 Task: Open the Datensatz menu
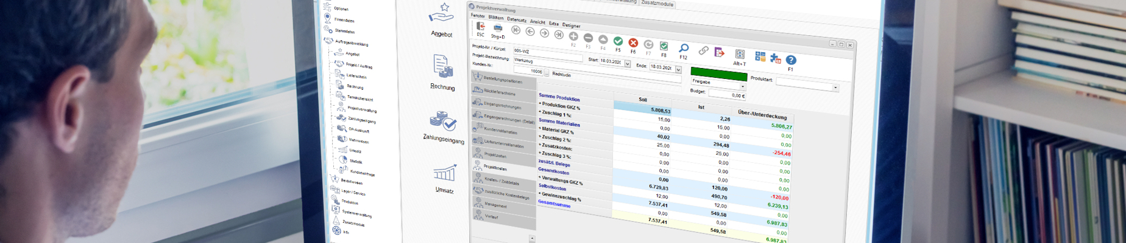click(517, 19)
